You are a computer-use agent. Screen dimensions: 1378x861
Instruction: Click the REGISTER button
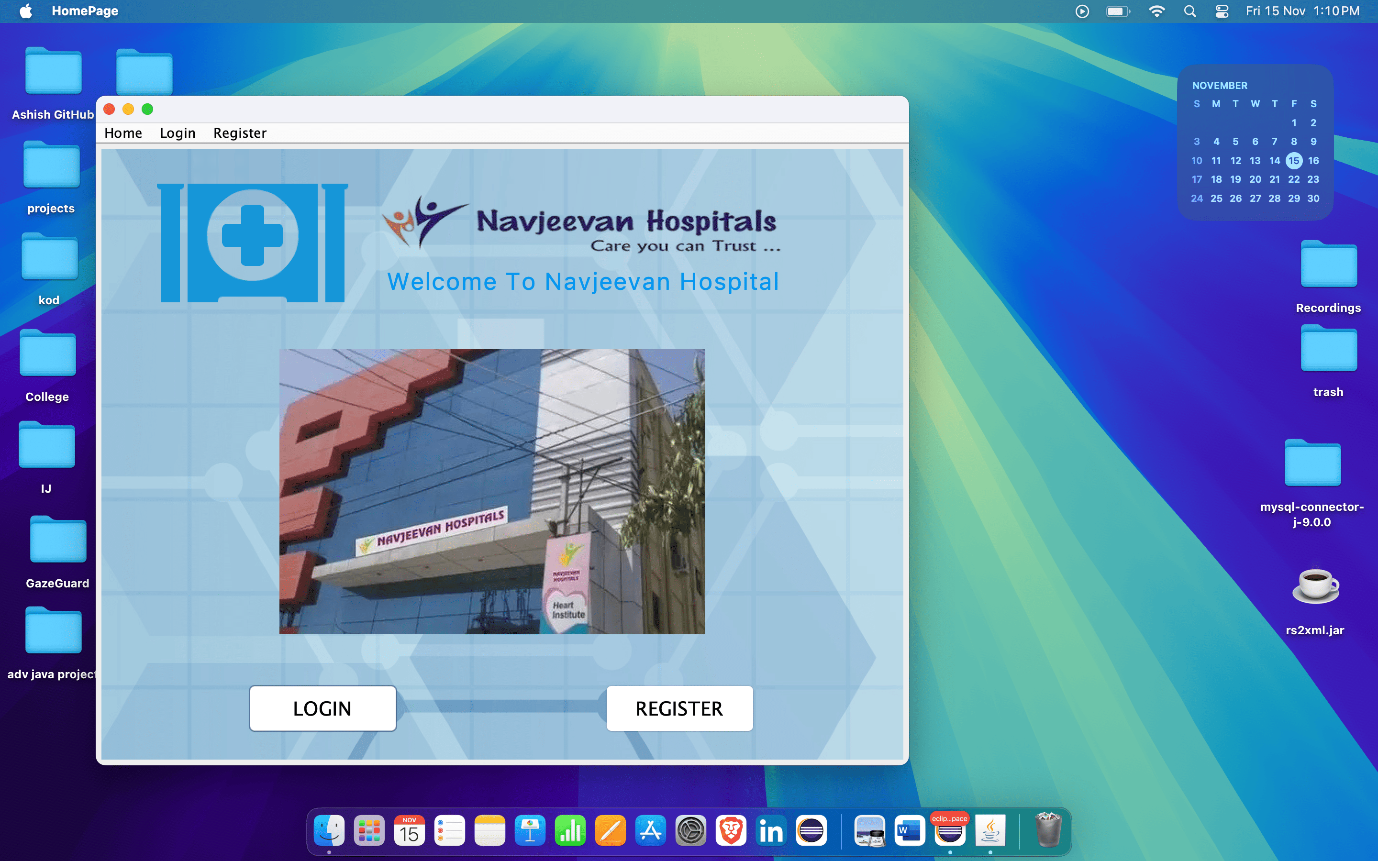(679, 708)
